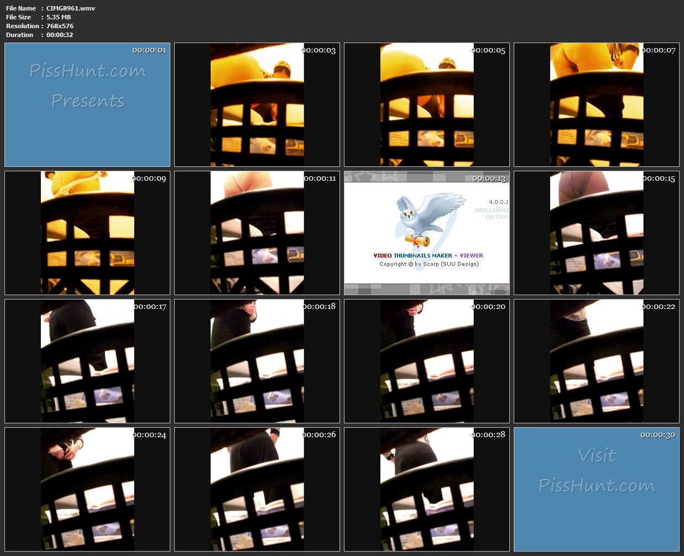This screenshot has width=684, height=556.
Task: Click the closing title card at 00:00:30
Action: (597, 490)
